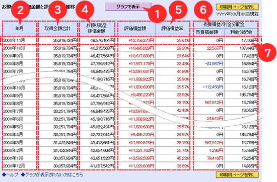Viewport: 277px width, 182px height.
Task: Click the 200X年12月 row in last line
Action: click(130, 166)
